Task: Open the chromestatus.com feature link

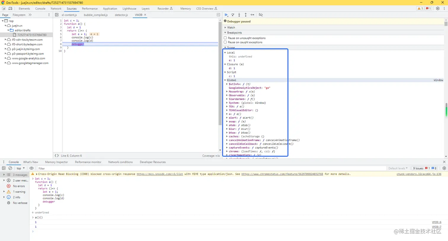Action: (282, 174)
